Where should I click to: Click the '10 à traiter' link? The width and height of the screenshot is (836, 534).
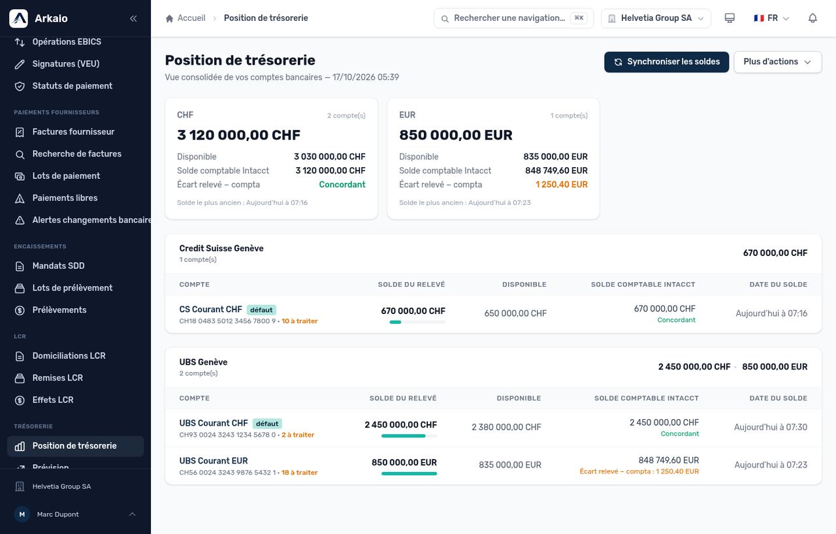pos(300,321)
